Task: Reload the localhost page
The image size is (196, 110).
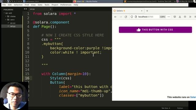Action: coord(126,17)
